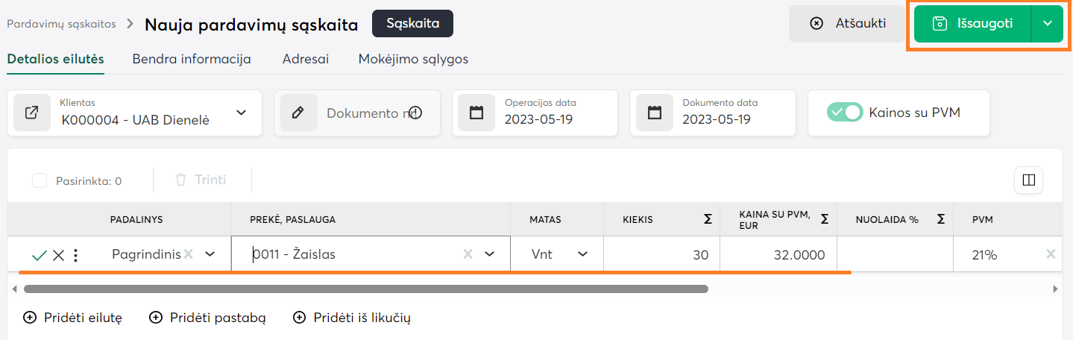Expand the Klientas dropdown
Viewport: 1073px width, 340px height.
click(241, 113)
